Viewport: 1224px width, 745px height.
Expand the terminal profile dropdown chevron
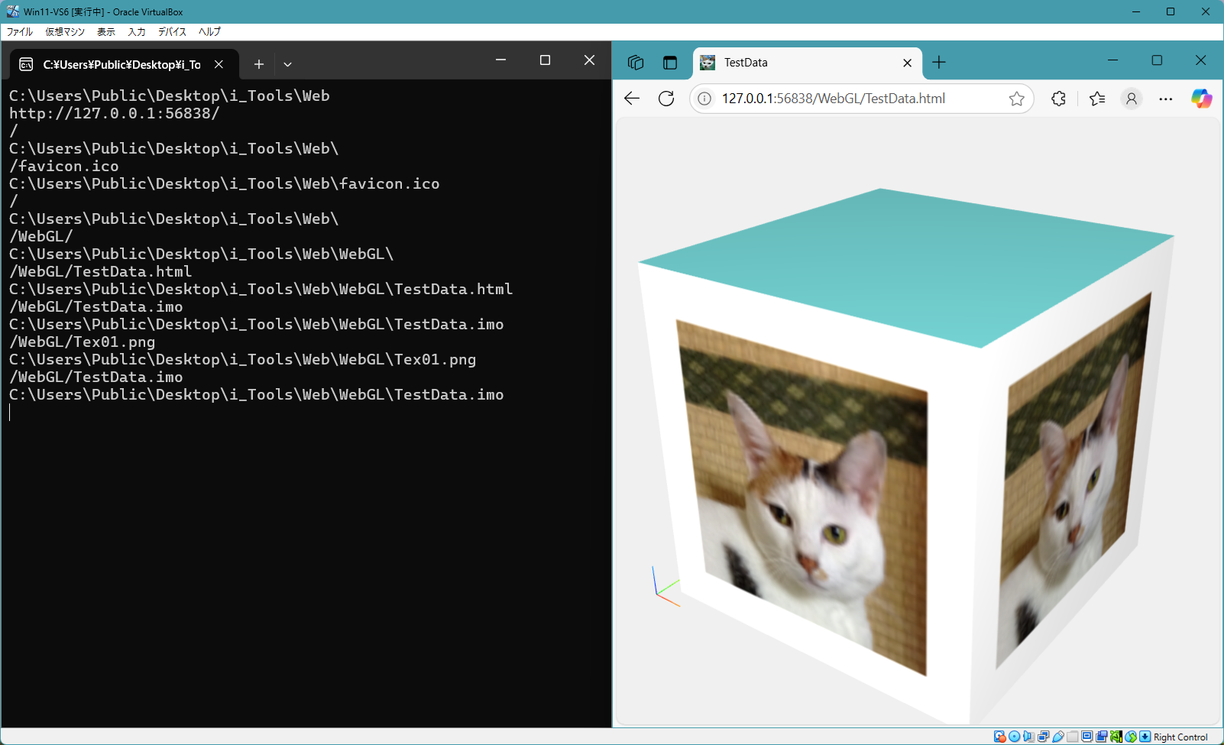pos(287,64)
